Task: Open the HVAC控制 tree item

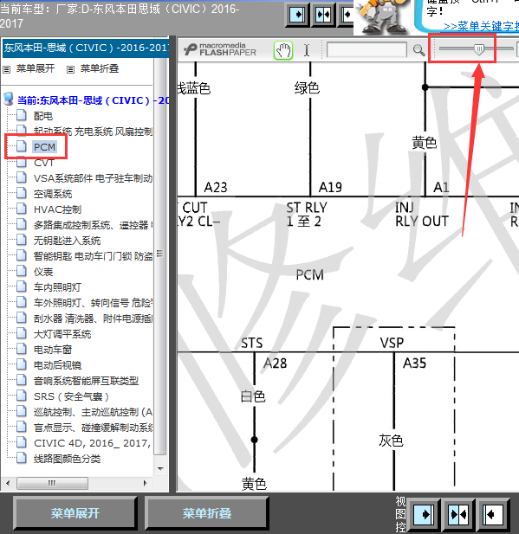Action: point(58,209)
